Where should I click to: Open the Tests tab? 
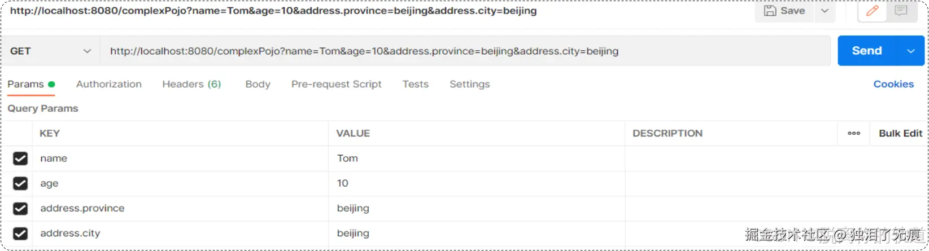click(x=415, y=84)
